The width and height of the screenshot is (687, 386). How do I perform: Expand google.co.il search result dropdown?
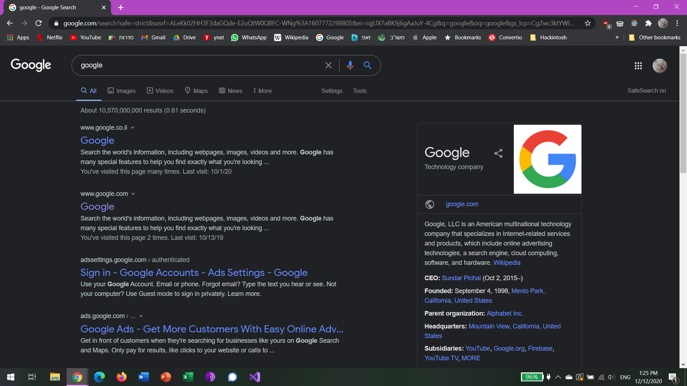[133, 128]
